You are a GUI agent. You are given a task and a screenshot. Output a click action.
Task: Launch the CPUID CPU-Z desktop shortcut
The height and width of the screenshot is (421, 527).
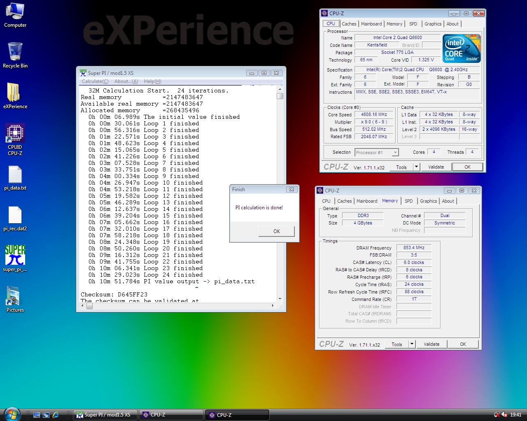pos(15,139)
